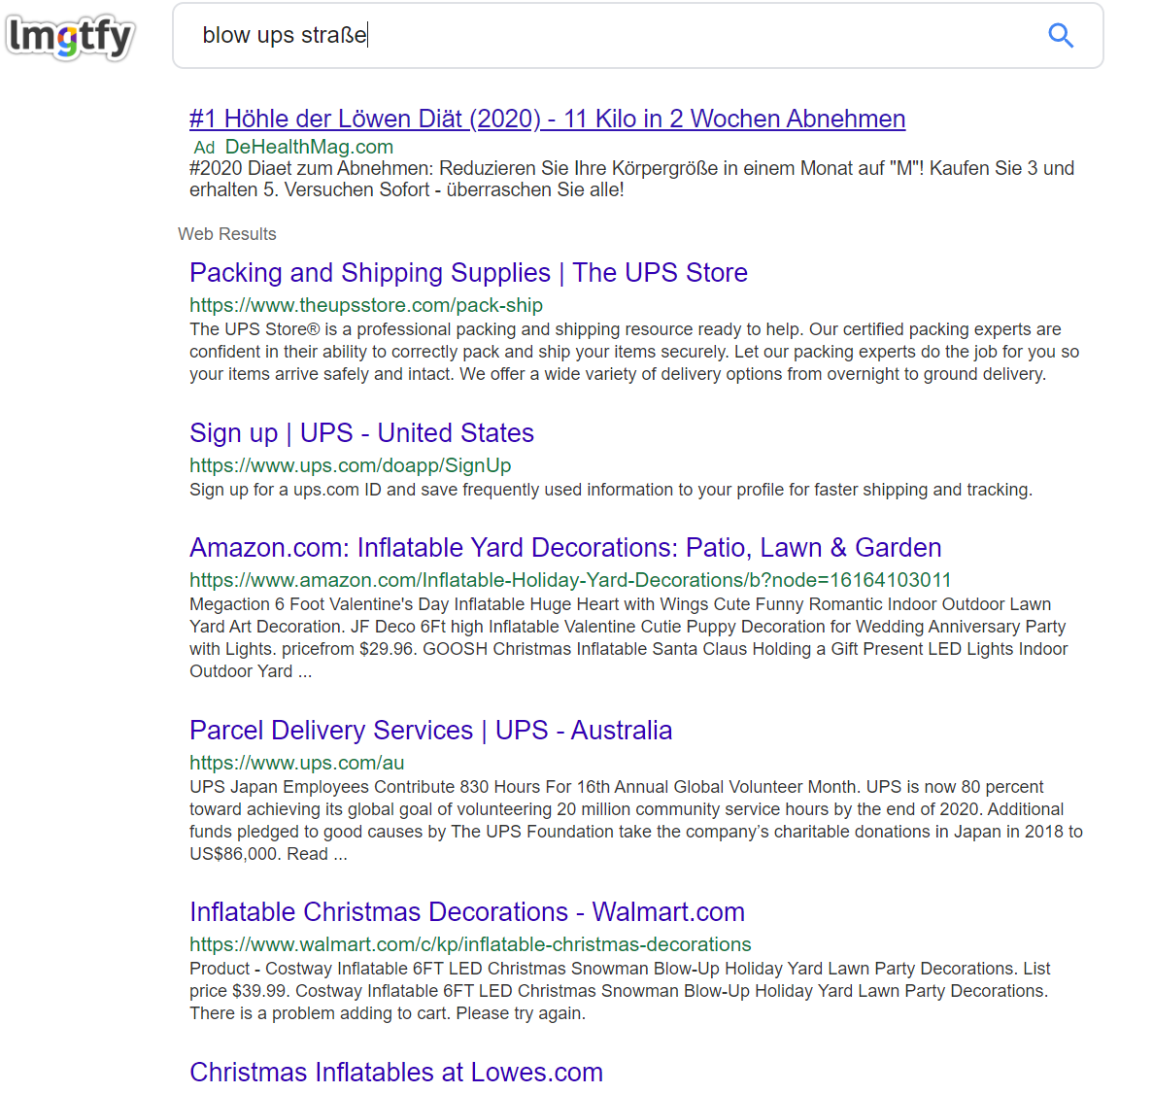Focus the search input field

tap(637, 35)
